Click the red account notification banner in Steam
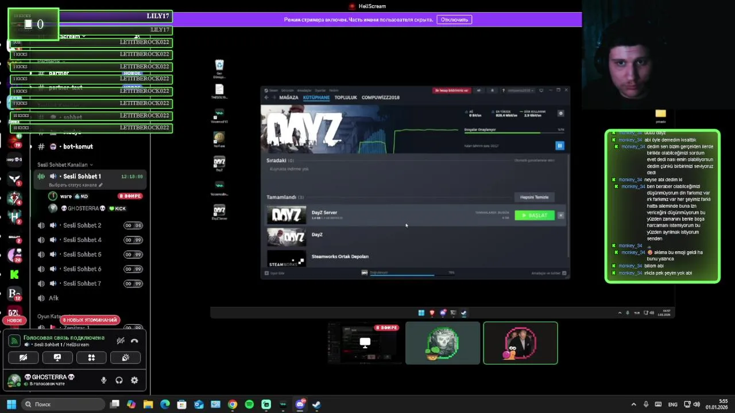The height and width of the screenshot is (413, 735). pos(452,91)
